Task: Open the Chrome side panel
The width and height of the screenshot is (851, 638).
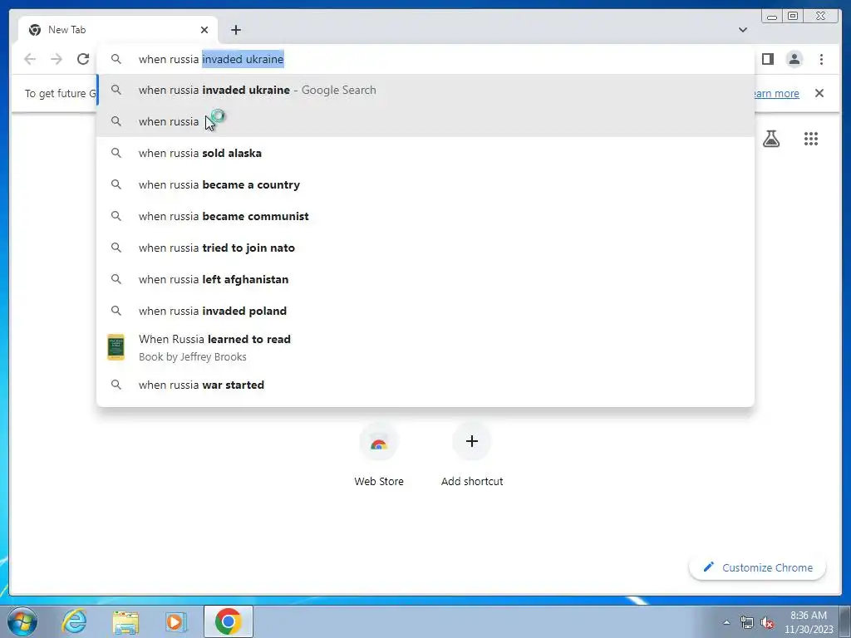Action: click(767, 59)
